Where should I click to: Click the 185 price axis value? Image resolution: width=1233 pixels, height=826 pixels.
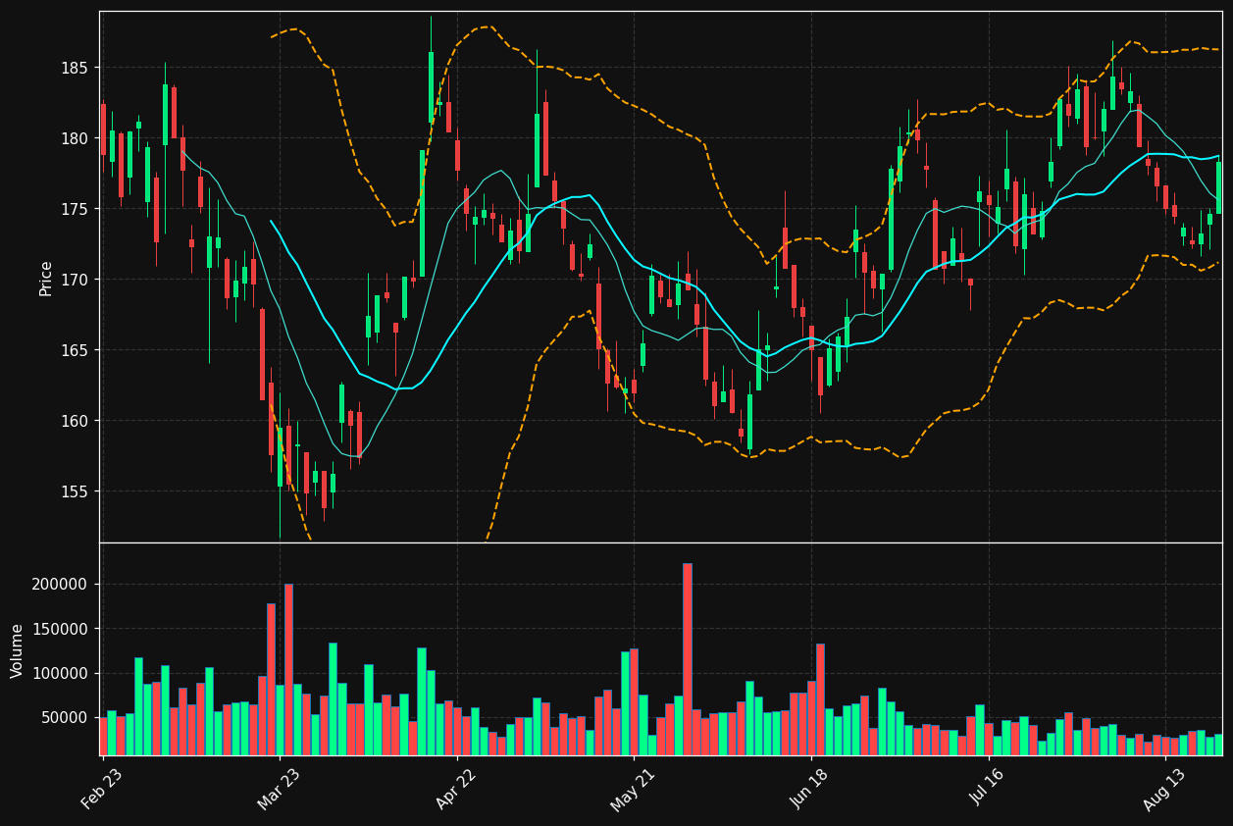[x=77, y=68]
